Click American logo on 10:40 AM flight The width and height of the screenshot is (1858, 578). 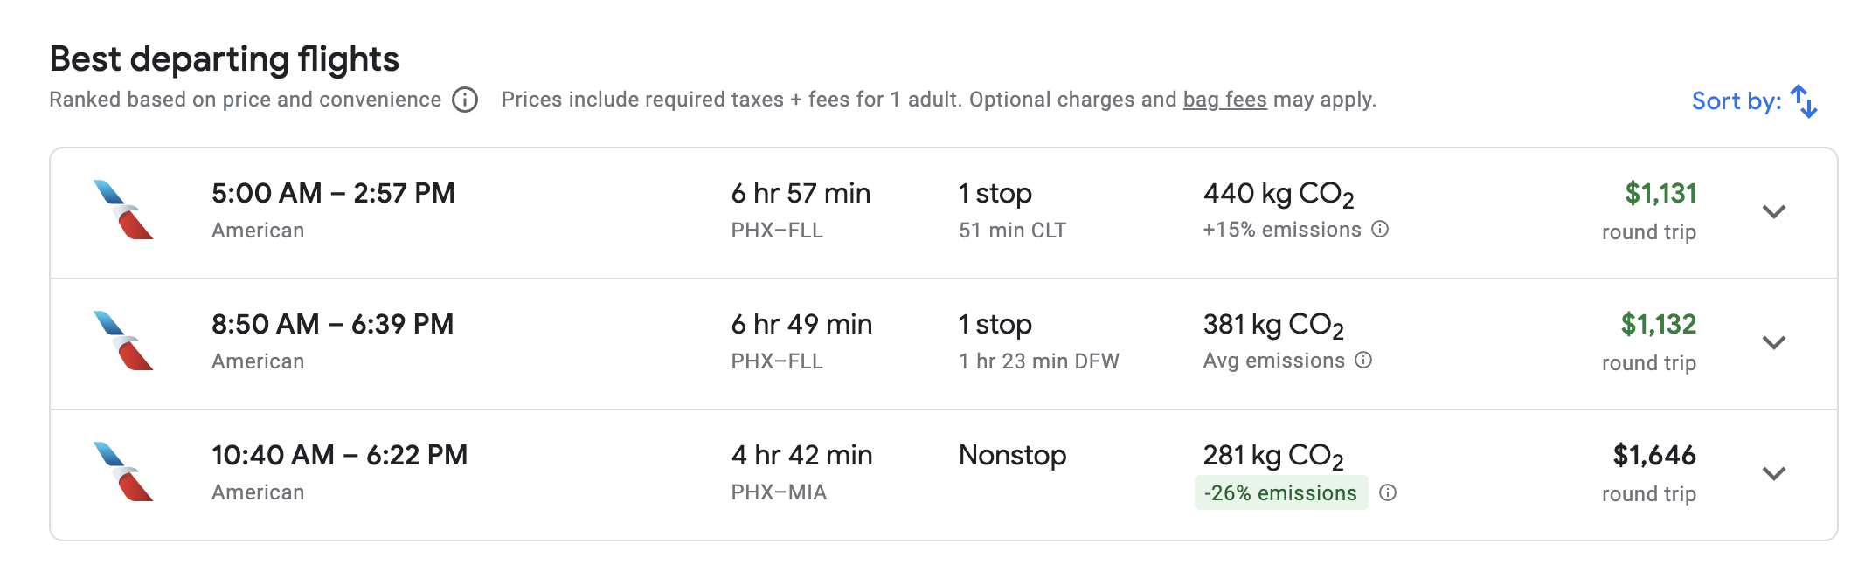tap(123, 472)
